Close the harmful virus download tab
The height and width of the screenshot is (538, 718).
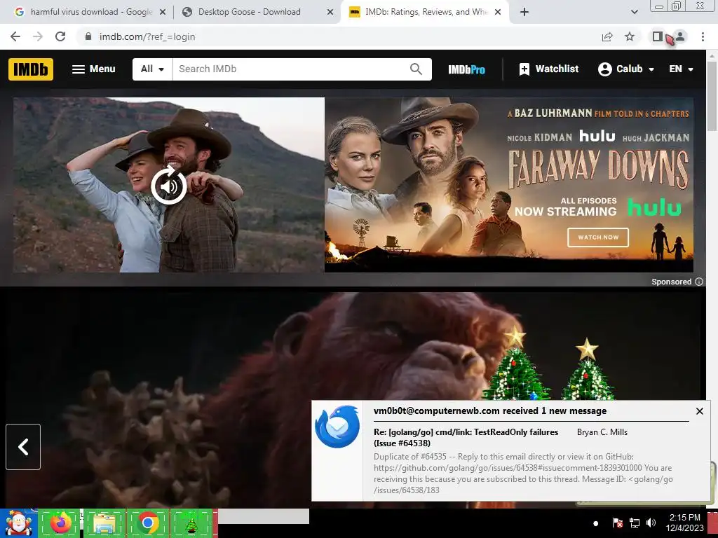(163, 13)
